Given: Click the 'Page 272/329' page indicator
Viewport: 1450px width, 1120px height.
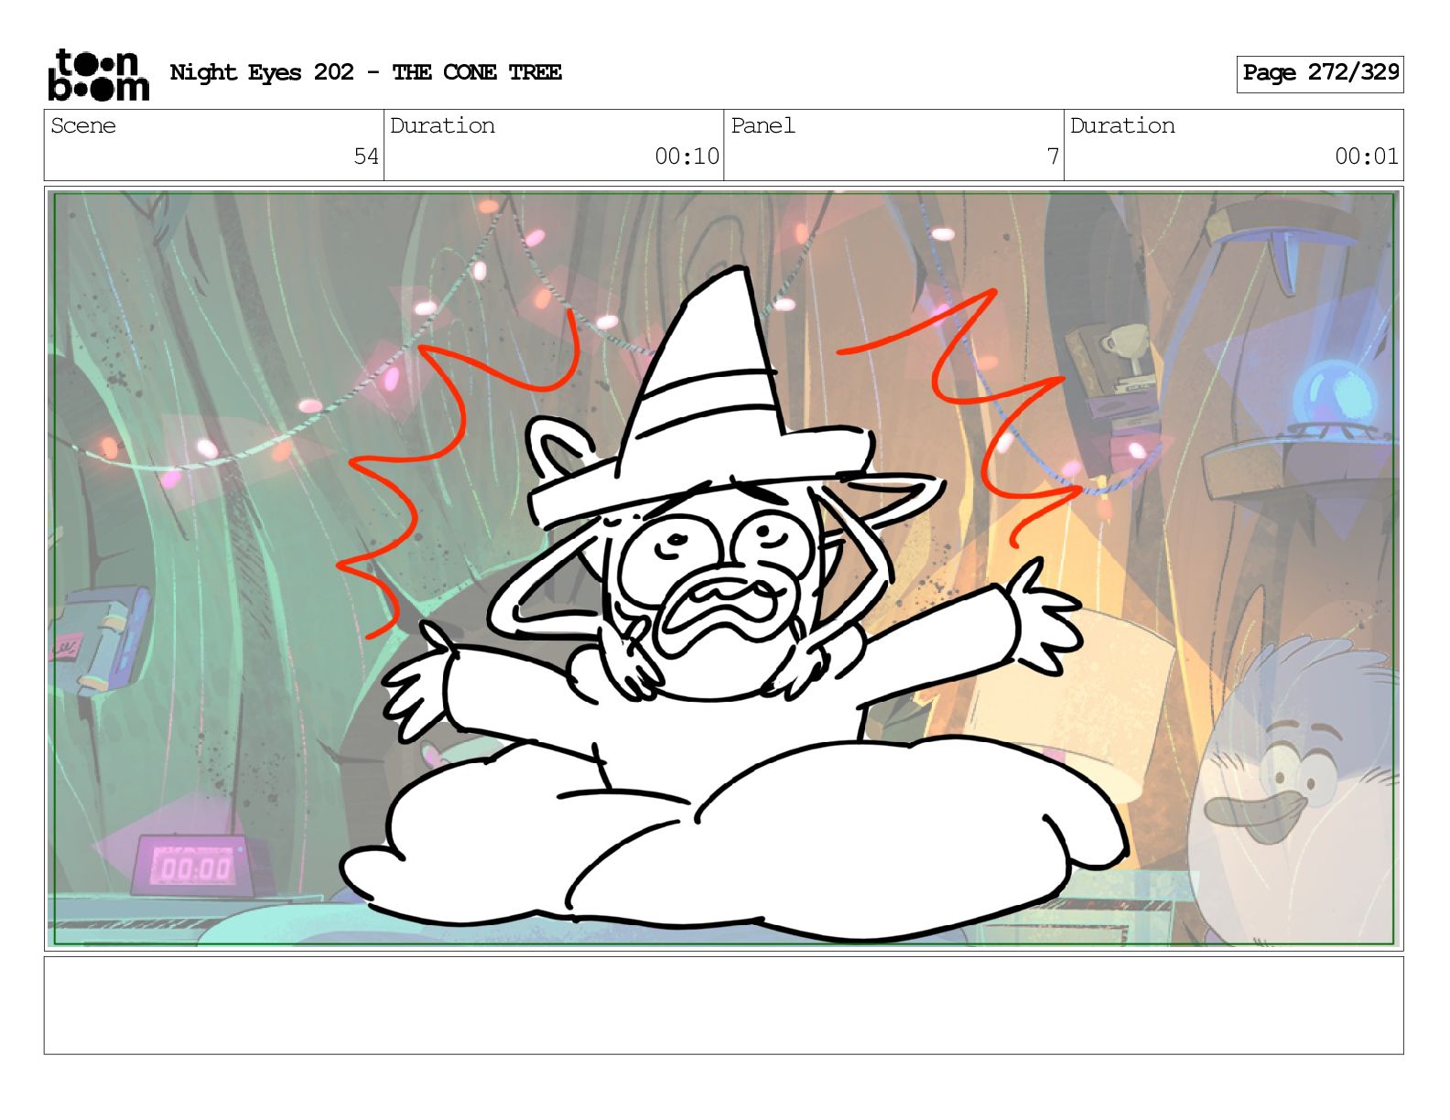Looking at the screenshot, I should click(x=1320, y=73).
